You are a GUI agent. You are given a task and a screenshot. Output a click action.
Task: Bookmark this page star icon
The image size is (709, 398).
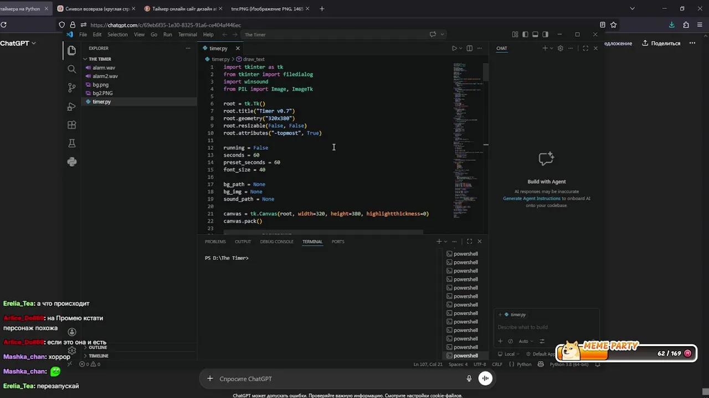613,25
